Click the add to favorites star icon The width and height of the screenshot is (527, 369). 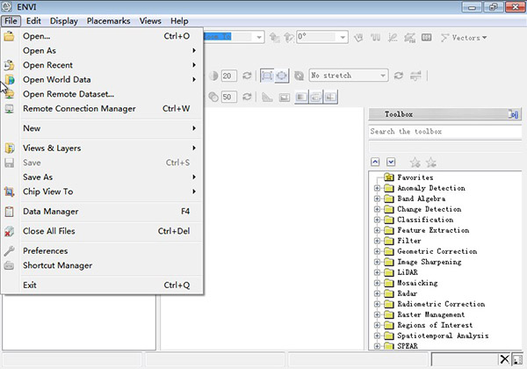(x=415, y=163)
